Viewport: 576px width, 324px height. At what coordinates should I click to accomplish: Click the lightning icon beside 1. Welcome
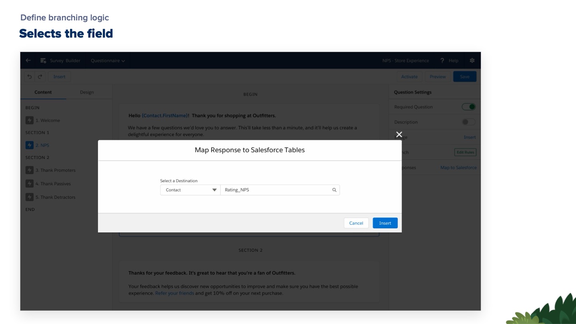pyautogui.click(x=29, y=120)
